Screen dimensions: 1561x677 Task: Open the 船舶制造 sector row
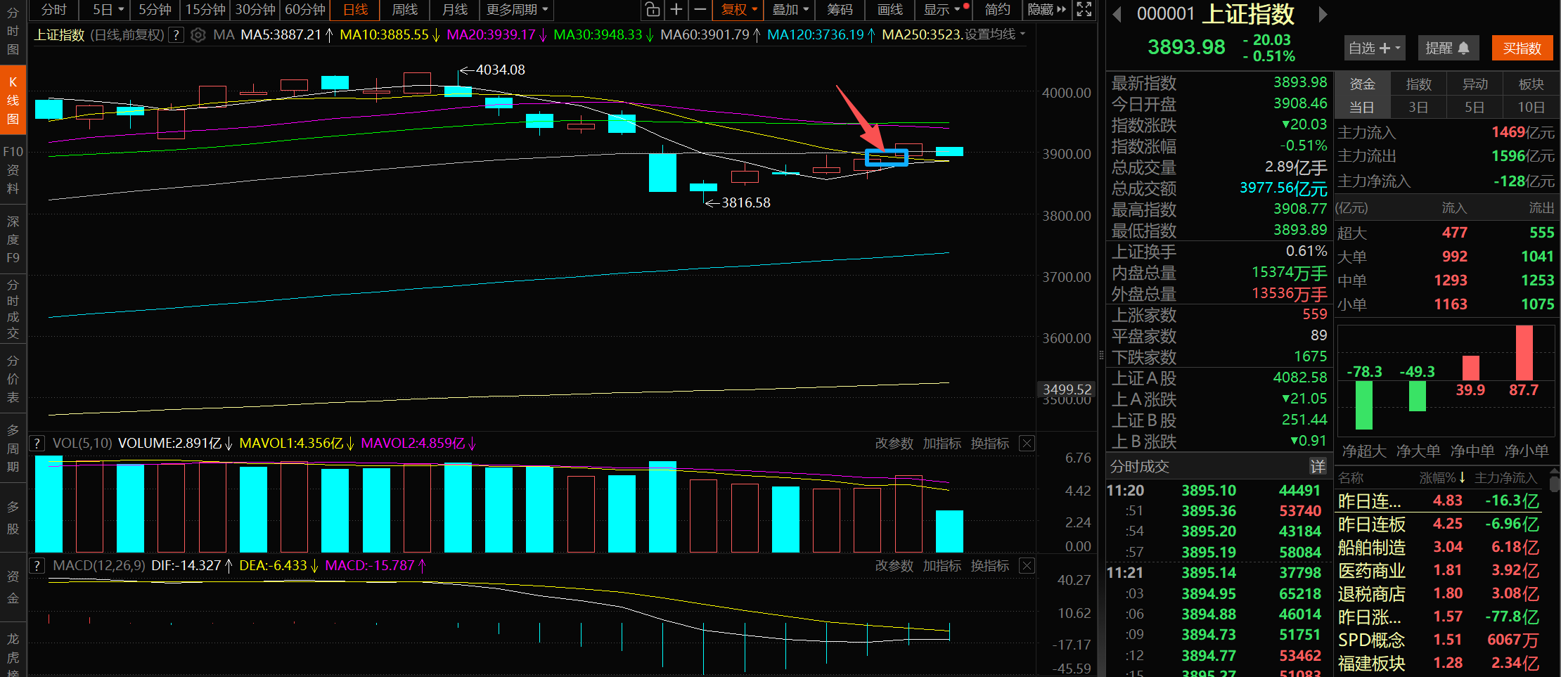point(1439,548)
